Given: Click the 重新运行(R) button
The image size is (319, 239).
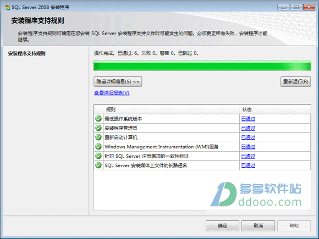Looking at the screenshot, I should [295, 82].
